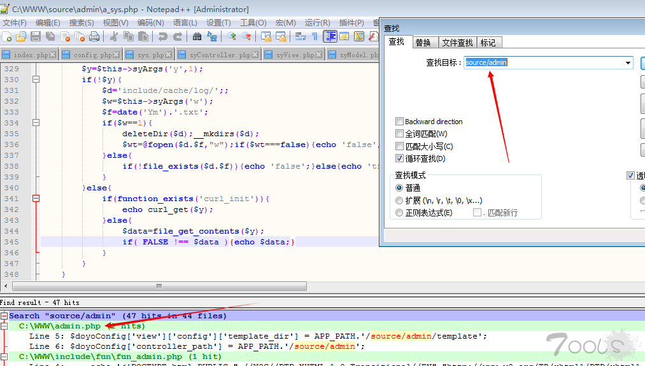Click the Undo arrow icon
This screenshot has height=366, width=645.
162,37
